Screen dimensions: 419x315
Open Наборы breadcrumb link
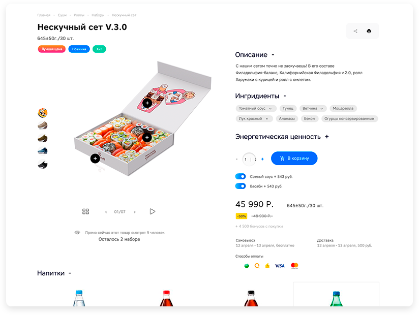click(98, 15)
